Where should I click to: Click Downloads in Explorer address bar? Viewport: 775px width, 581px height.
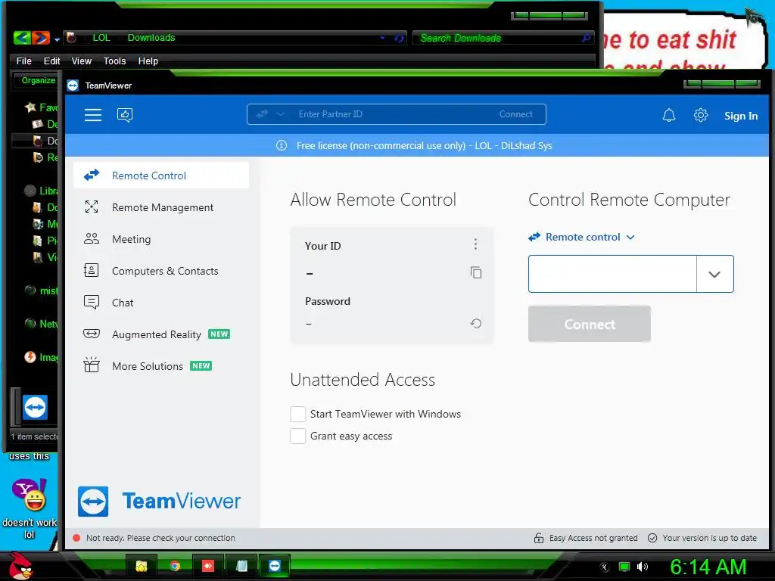click(151, 38)
